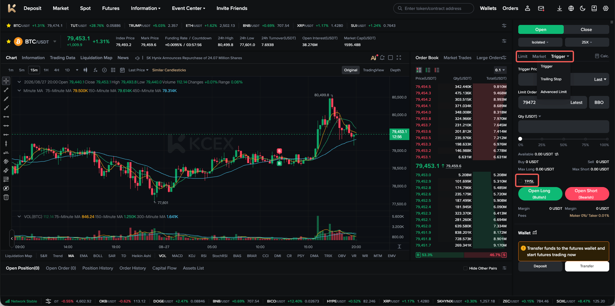Switch to the Market Trades tab
This screenshot has width=615, height=306.
pos(457,58)
